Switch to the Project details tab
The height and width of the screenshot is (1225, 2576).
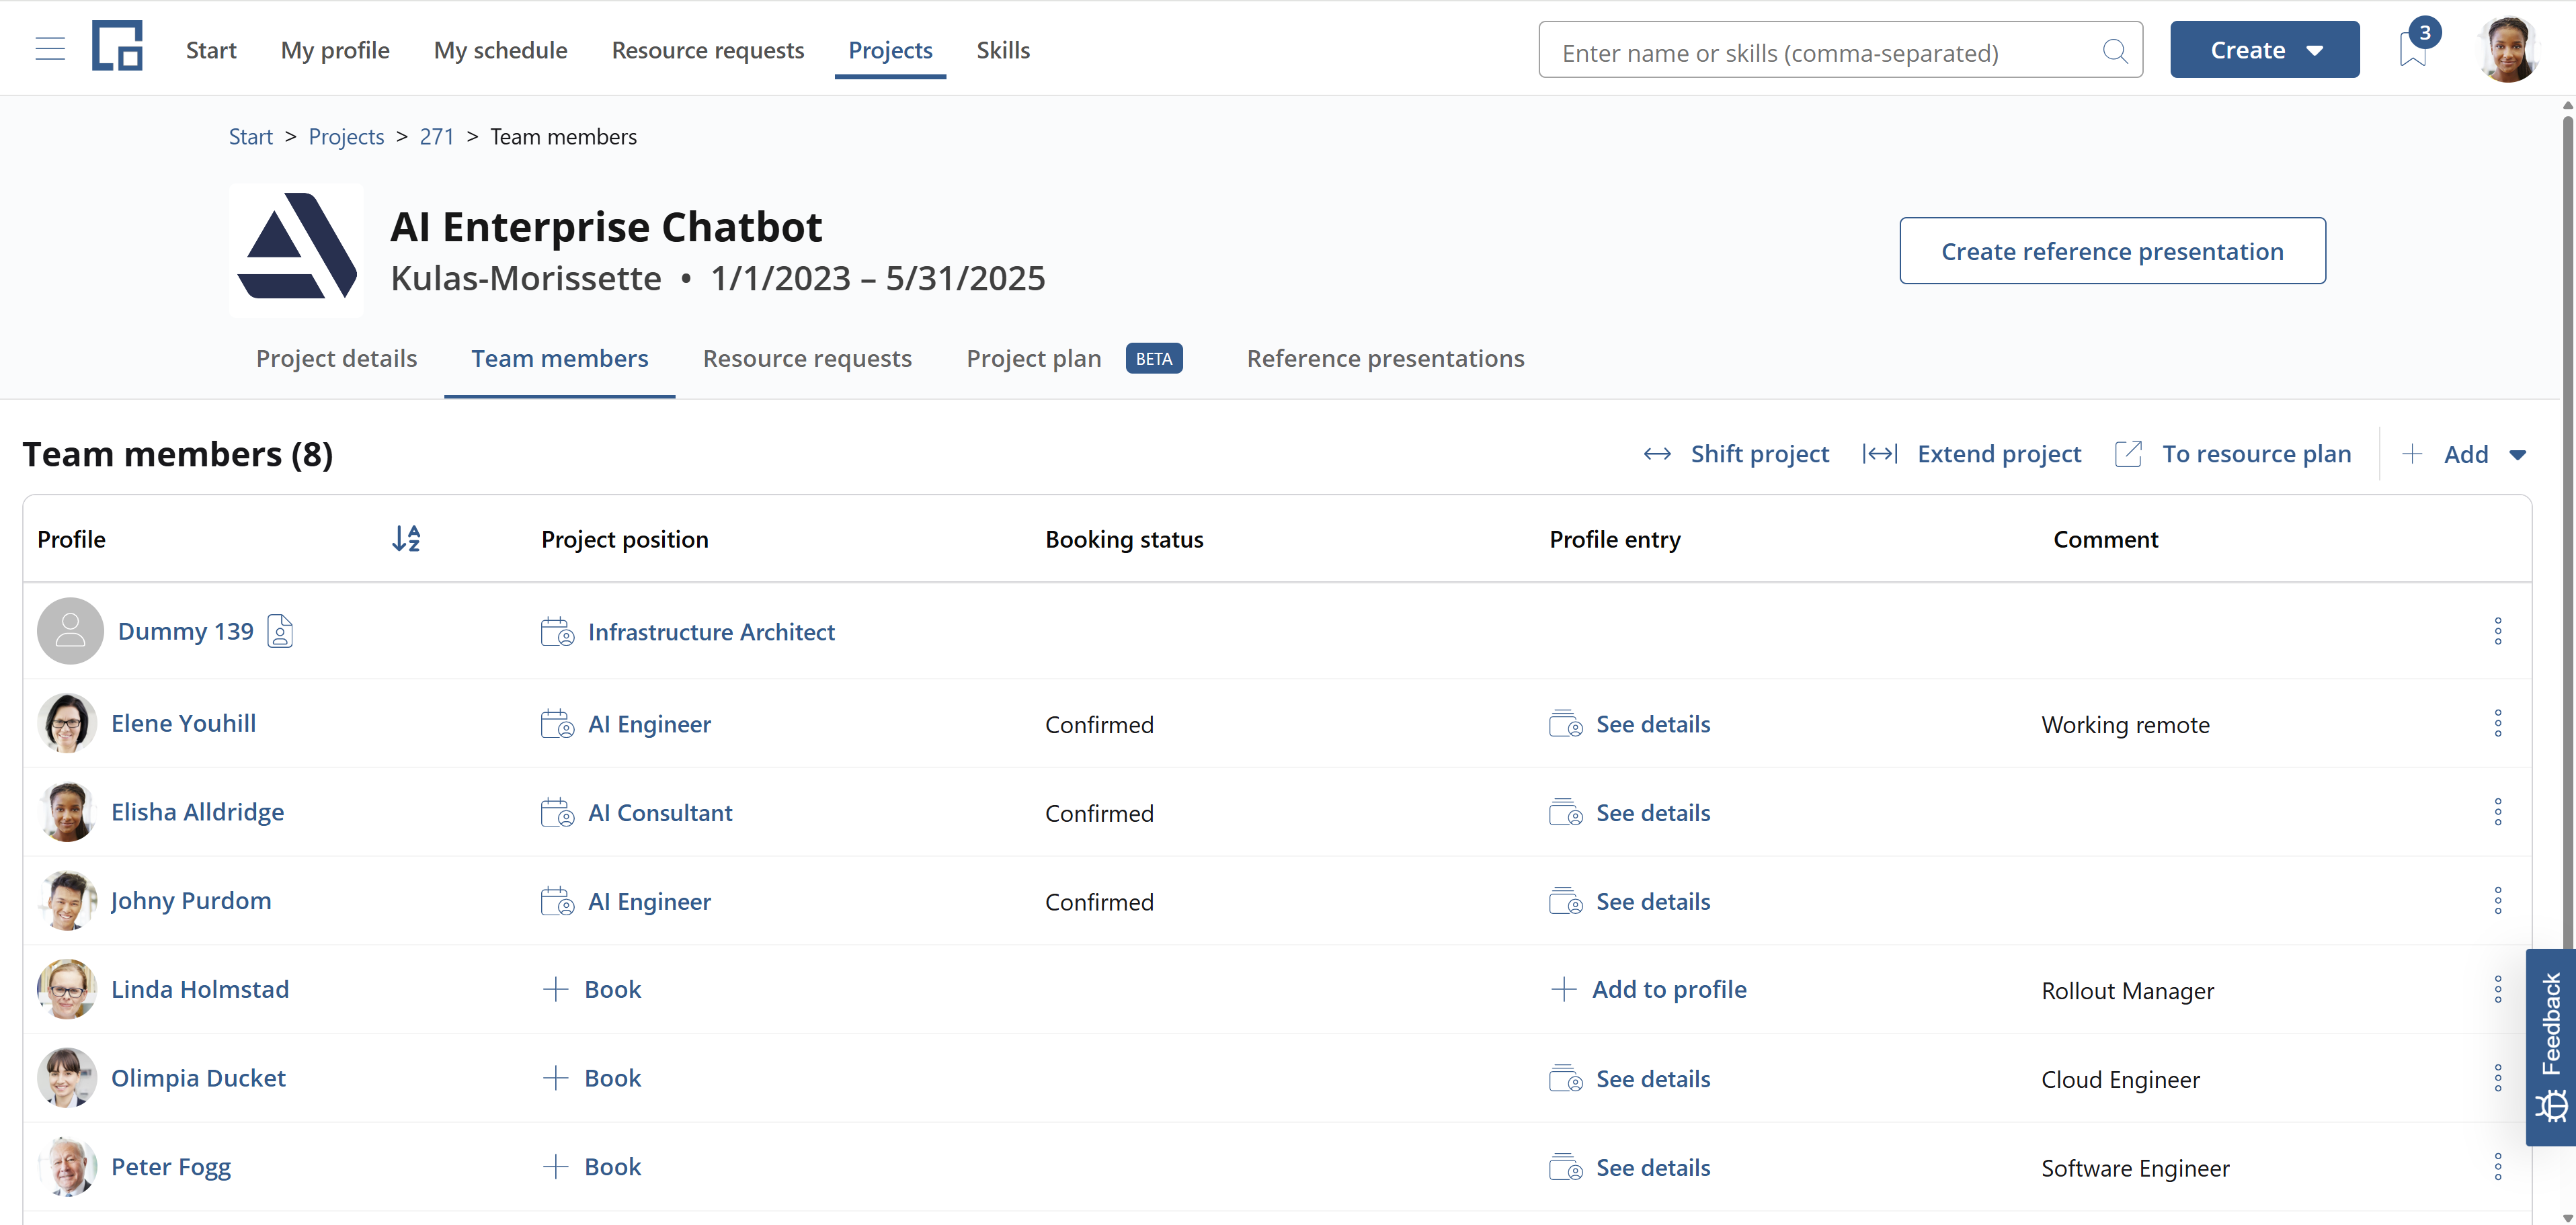pos(336,358)
